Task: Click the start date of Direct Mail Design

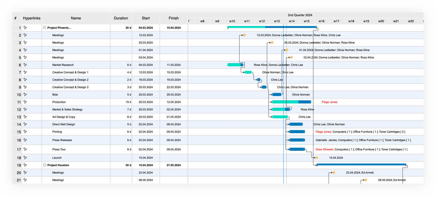Action: point(146,125)
